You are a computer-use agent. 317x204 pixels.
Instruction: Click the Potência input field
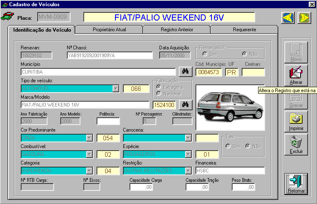coord(108,121)
